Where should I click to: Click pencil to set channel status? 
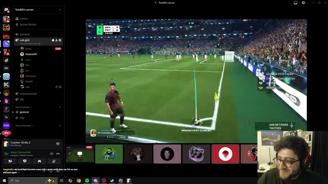[39, 44]
